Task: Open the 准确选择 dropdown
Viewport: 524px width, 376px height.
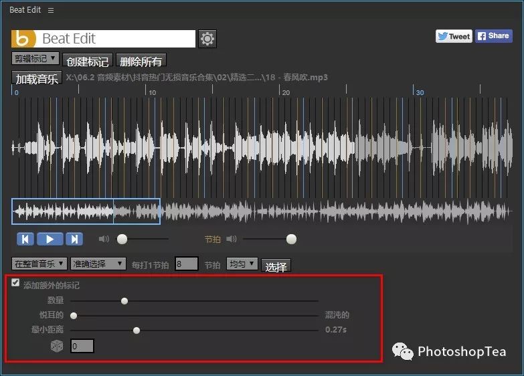Action: coord(98,264)
